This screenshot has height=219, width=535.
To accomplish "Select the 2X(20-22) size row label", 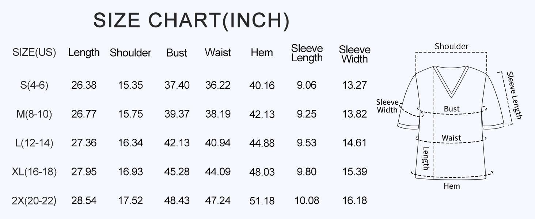I will click(x=34, y=200).
